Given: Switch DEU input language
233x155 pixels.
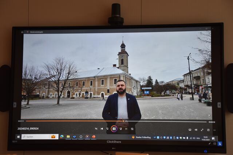Looking at the screenshot, I should (x=198, y=138).
